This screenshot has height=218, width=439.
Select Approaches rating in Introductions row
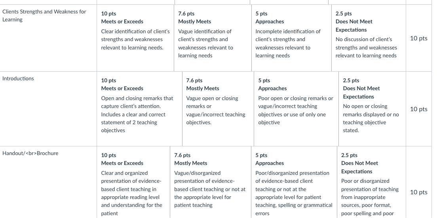(x=296, y=109)
